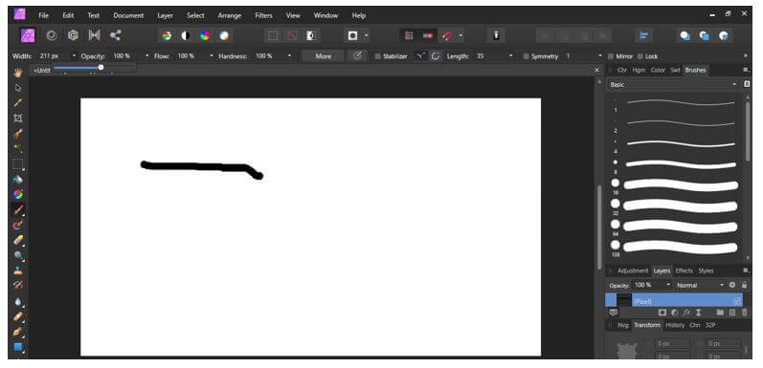Open the layer blend options (cog)
763x368 pixels.
click(x=732, y=285)
